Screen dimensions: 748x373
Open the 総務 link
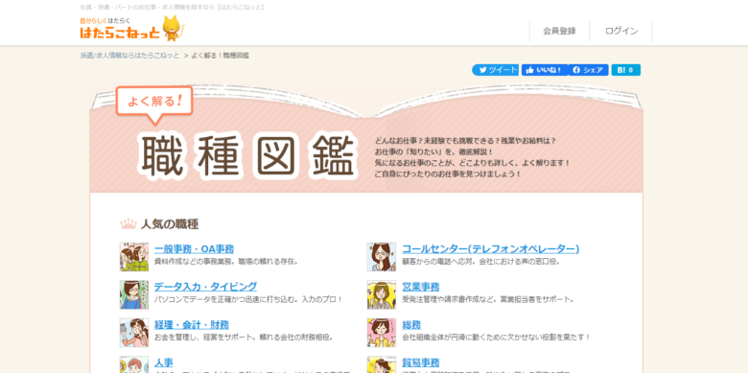click(411, 325)
